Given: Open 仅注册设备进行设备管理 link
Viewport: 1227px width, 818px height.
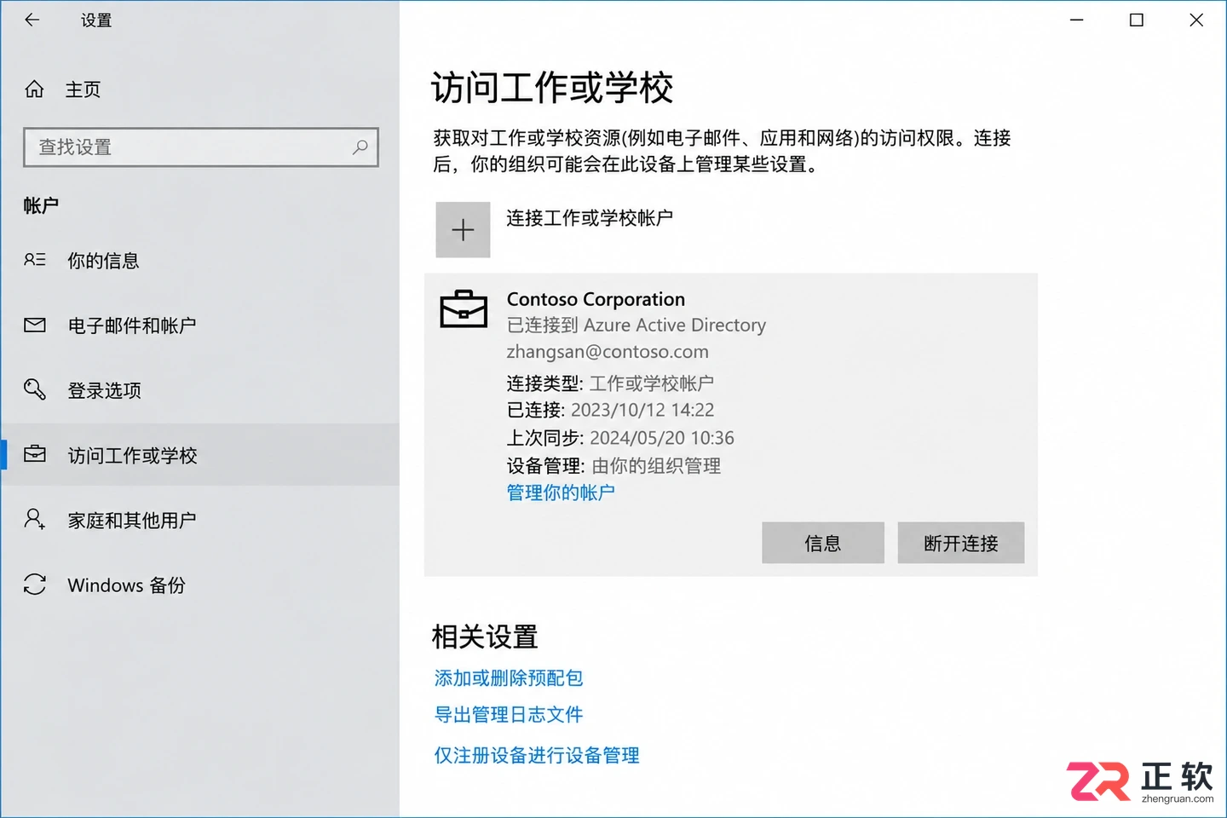Looking at the screenshot, I should pyautogui.click(x=537, y=755).
